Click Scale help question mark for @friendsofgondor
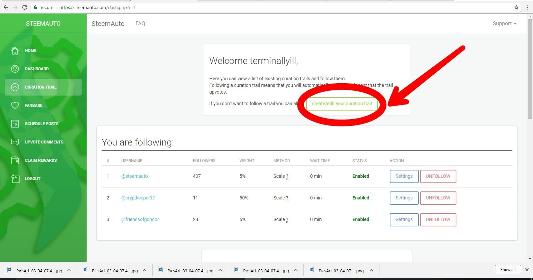This screenshot has height=280, width=533. click(287, 220)
